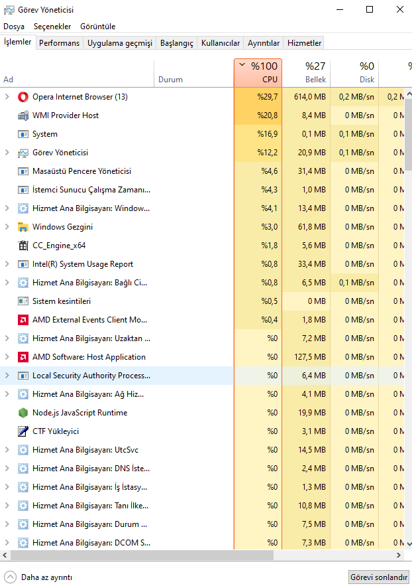Viewport: 412px width, 588px height.
Task: Click the gear icon of Hizmet Ana Bilgisayarı: Ağ Hiz...
Action: (23, 394)
